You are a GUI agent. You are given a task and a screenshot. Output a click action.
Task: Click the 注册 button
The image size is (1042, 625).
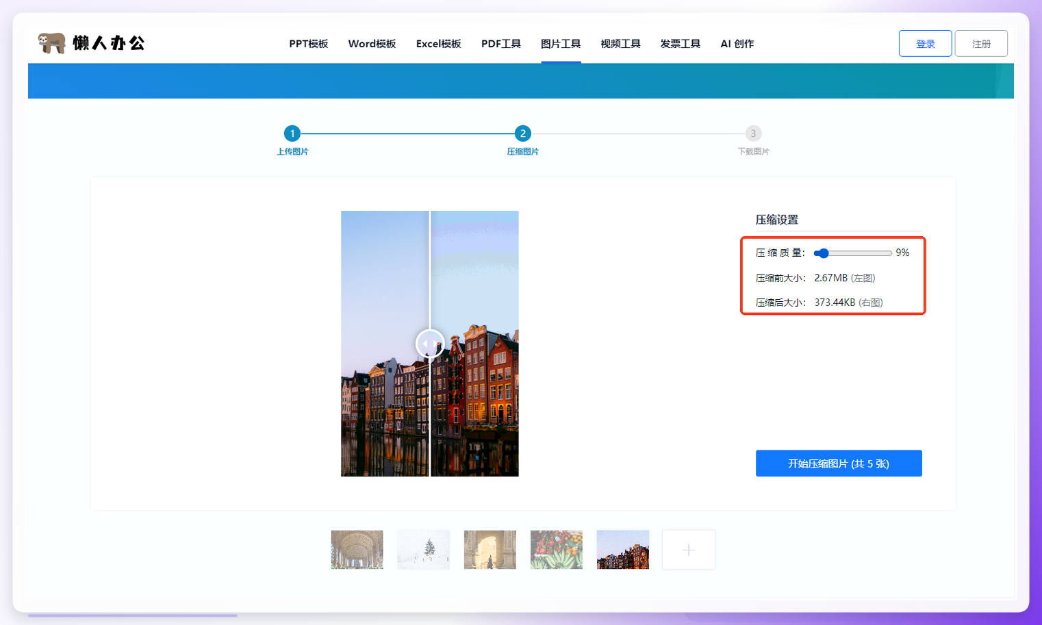click(981, 43)
